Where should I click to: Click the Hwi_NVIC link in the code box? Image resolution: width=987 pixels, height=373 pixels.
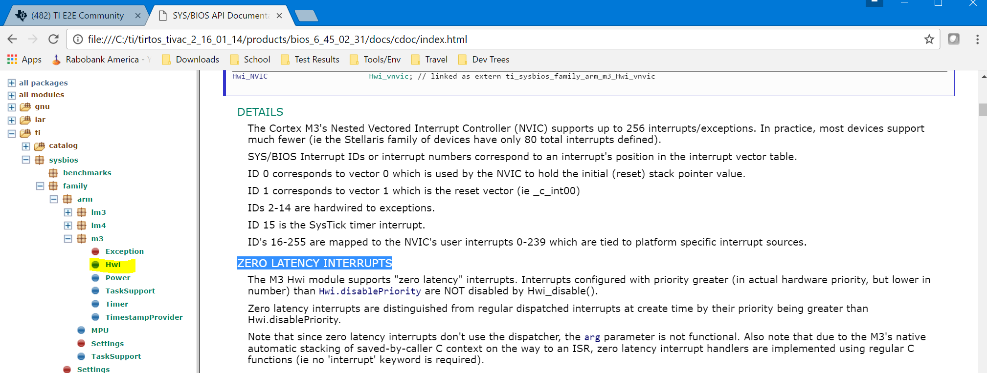pyautogui.click(x=250, y=77)
